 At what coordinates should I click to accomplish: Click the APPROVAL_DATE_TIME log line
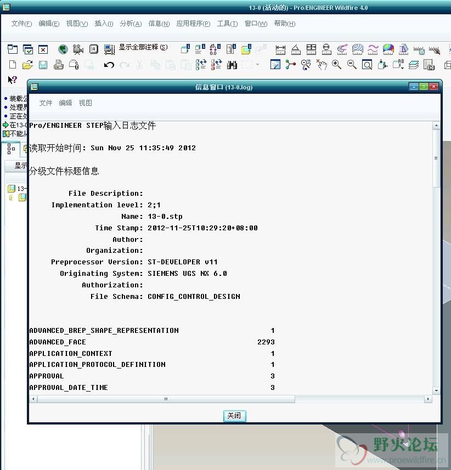pyautogui.click(x=152, y=388)
